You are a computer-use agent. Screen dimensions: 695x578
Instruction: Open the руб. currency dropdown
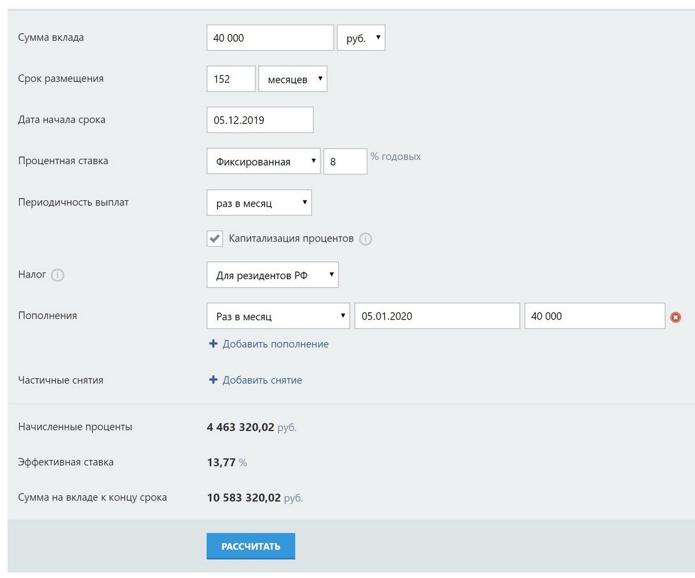click(361, 38)
